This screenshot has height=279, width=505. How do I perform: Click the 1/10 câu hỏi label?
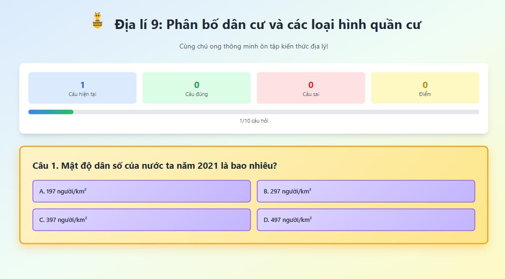tap(252, 121)
